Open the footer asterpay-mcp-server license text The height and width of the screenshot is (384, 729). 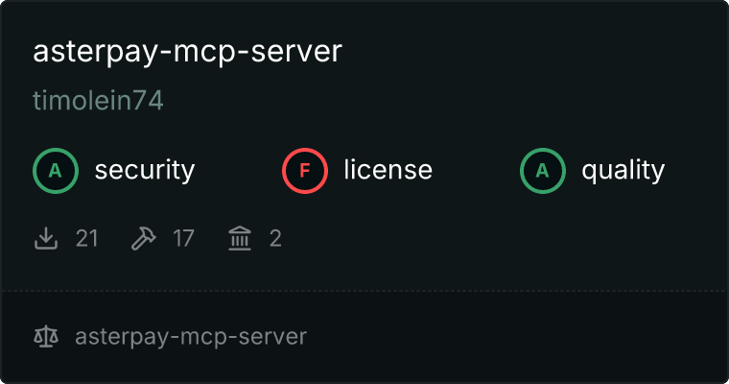(x=191, y=337)
